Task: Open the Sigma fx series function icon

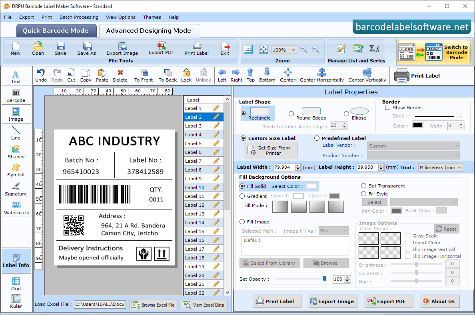Action: [374, 49]
